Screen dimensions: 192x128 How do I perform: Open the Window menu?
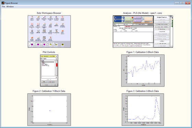click(x=10, y=7)
